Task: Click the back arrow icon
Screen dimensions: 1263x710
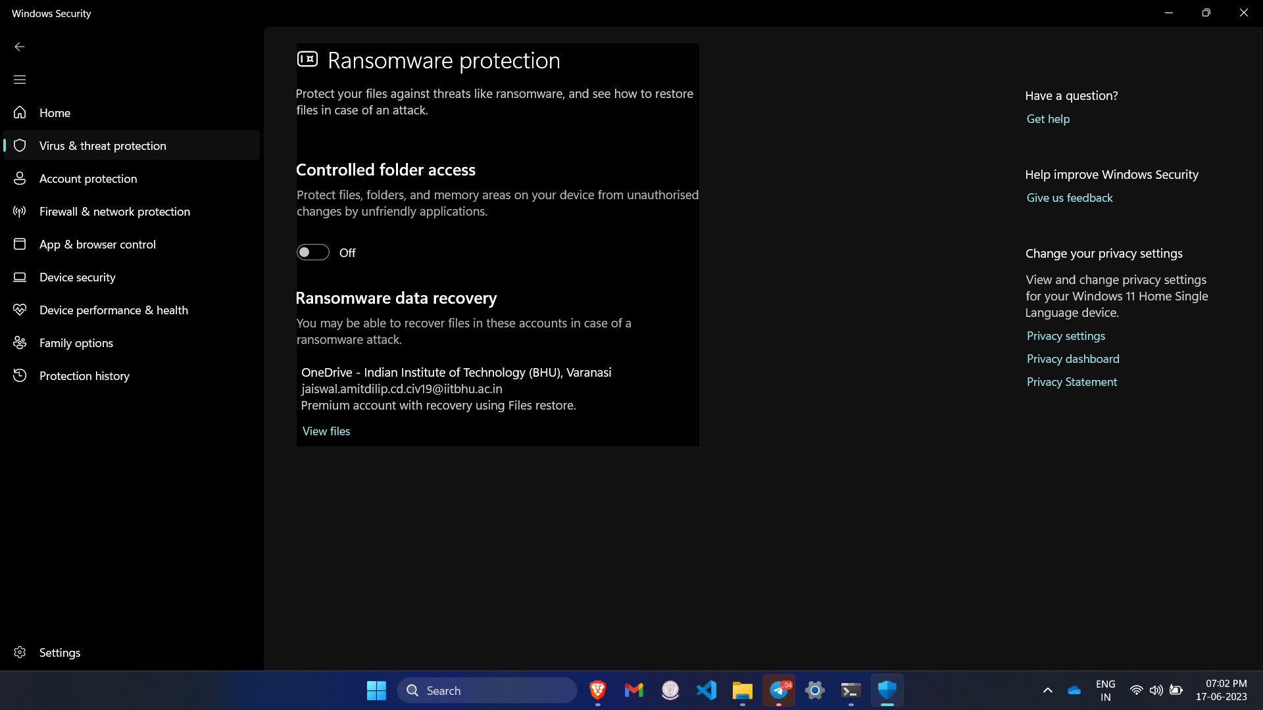Action: pos(20,47)
